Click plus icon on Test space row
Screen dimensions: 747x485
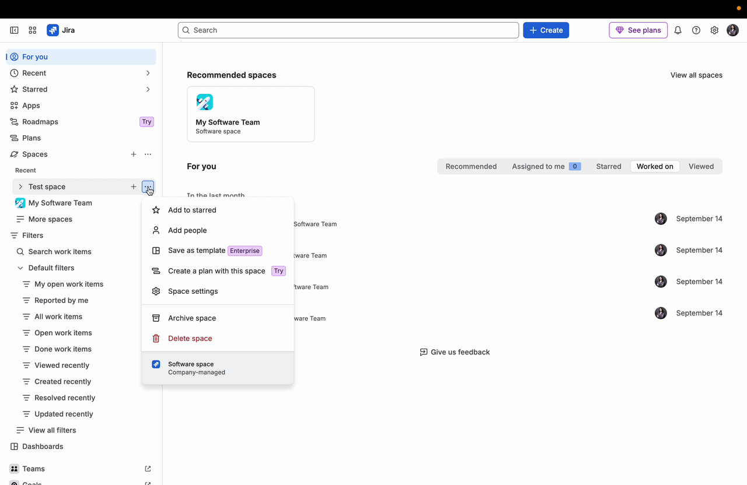(134, 187)
